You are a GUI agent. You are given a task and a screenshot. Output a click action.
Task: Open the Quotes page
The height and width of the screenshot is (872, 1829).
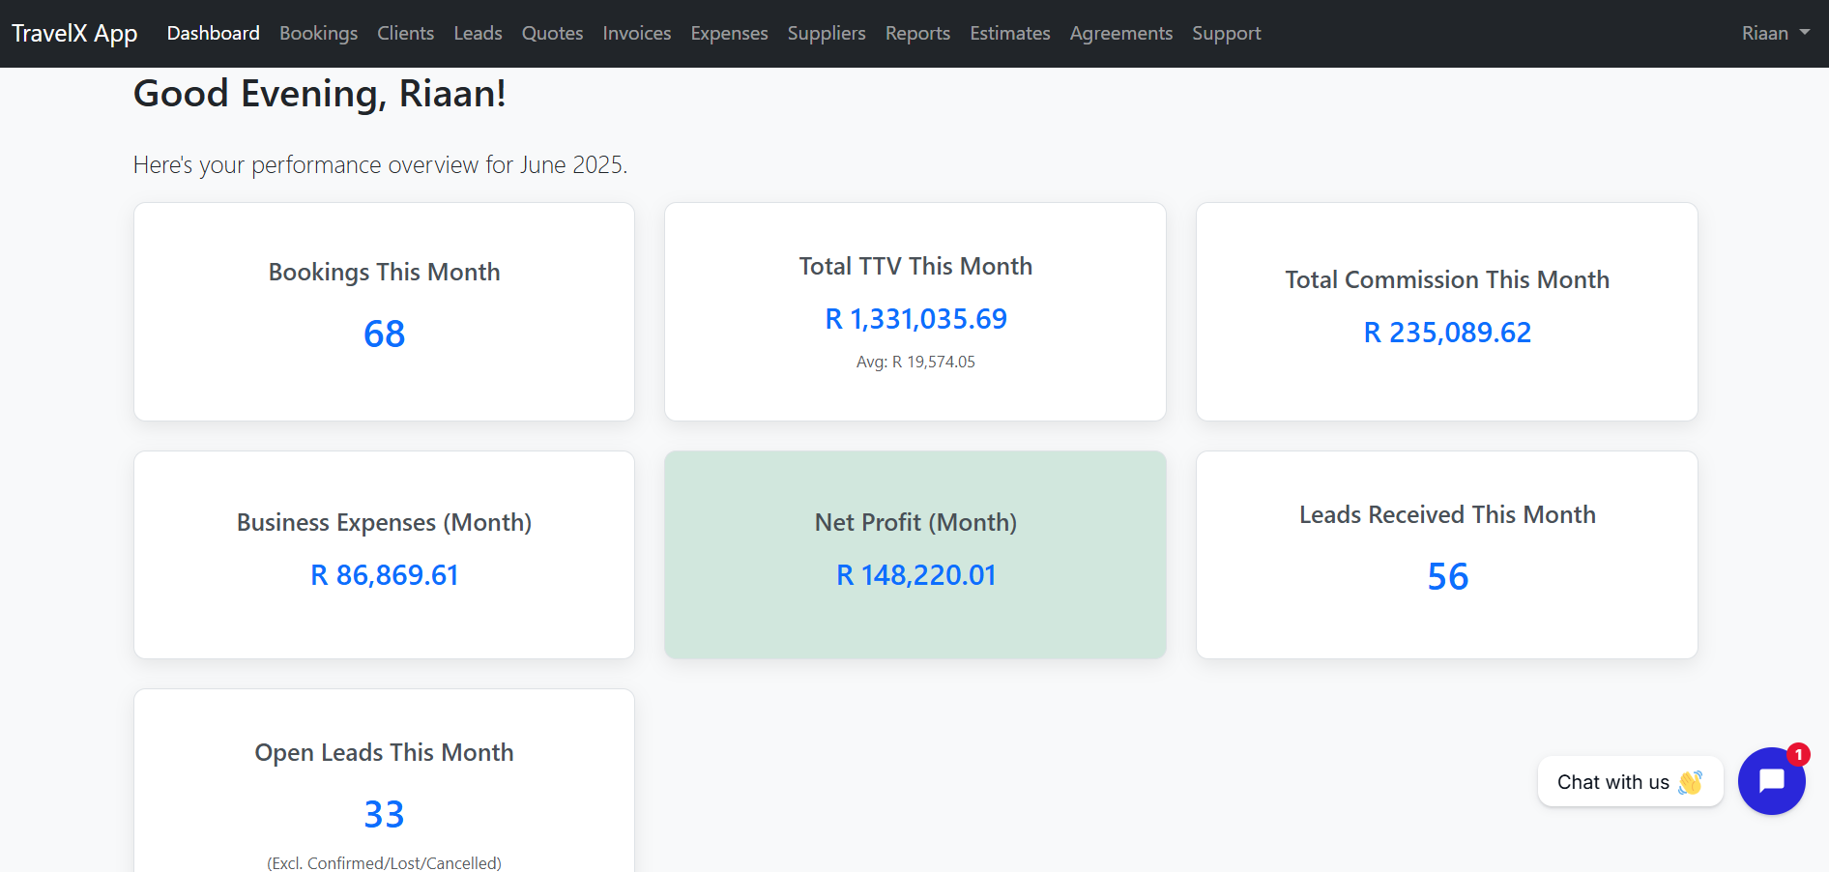point(552,33)
